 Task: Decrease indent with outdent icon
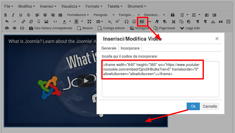207,15
